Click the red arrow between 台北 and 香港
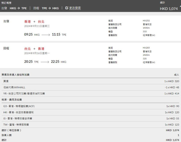The image size is (181, 142). pyautogui.click(x=35, y=49)
